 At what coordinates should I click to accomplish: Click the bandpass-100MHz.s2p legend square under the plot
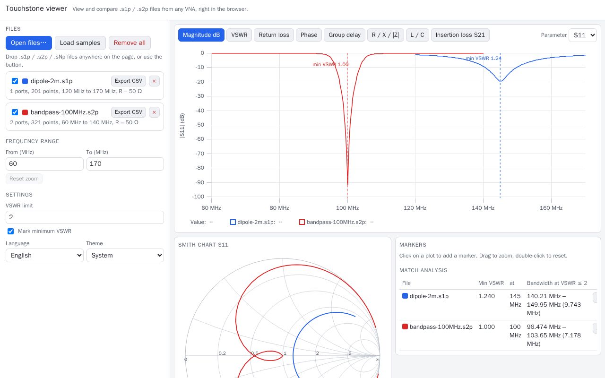[x=302, y=222]
